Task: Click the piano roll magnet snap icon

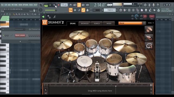Action: coord(7,14)
